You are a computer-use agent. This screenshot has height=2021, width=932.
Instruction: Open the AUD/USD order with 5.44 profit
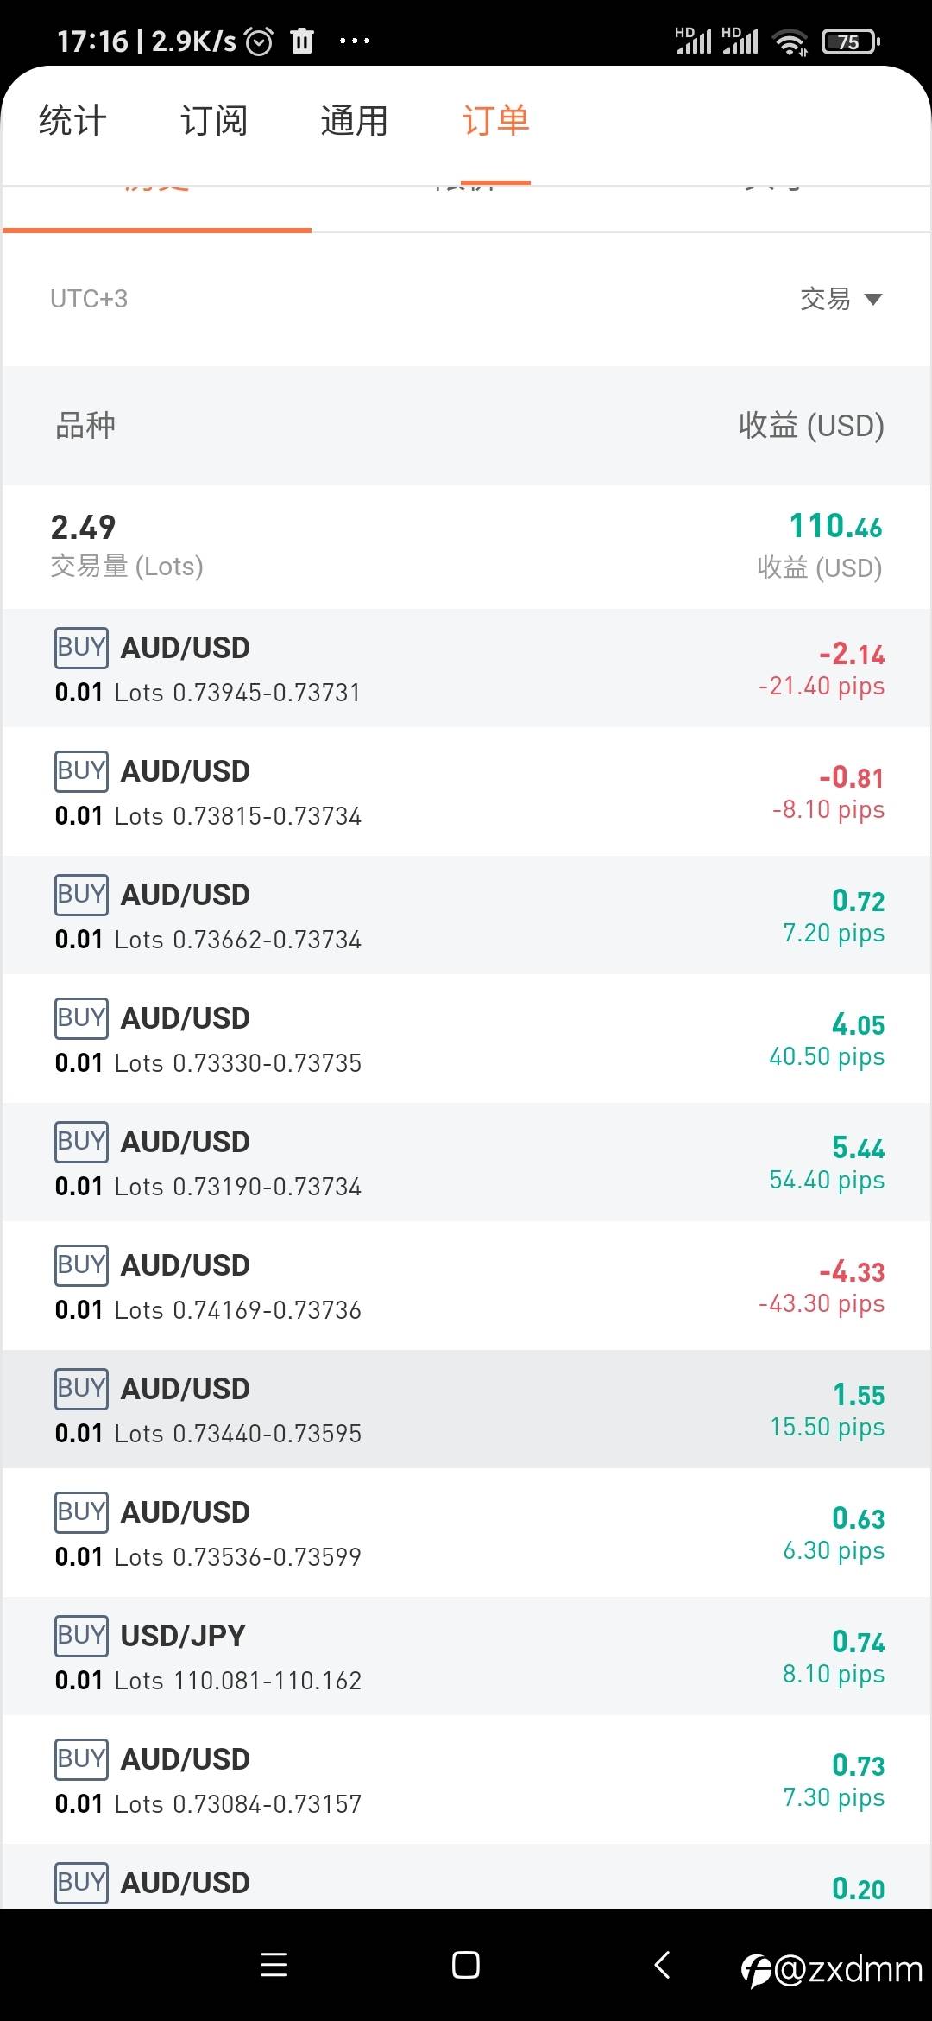(466, 1162)
